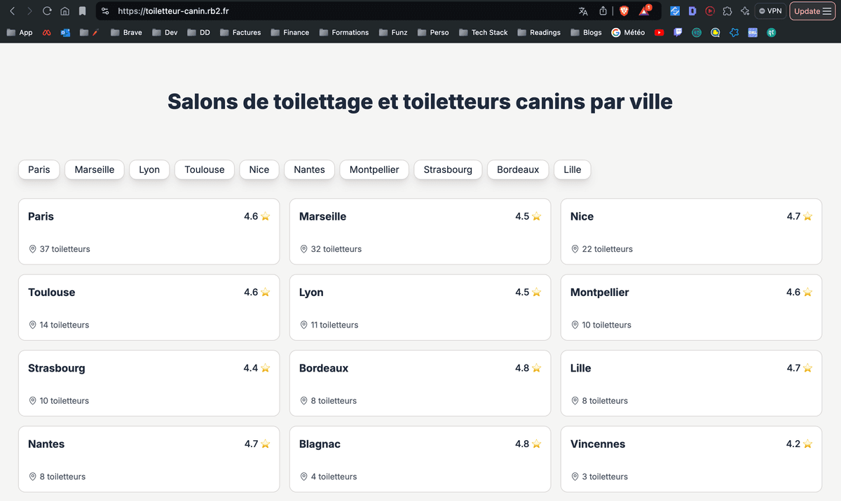Click the translate page icon
Screen dimensions: 841x501
(x=583, y=11)
